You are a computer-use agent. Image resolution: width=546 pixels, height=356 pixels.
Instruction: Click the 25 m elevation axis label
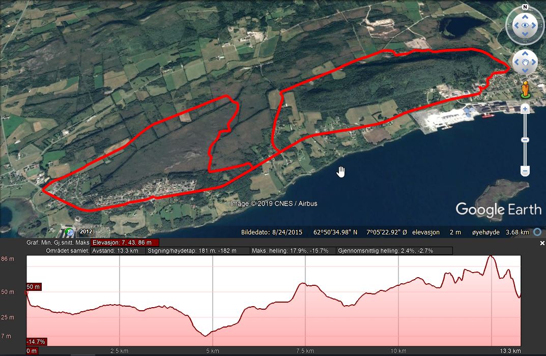(8, 317)
